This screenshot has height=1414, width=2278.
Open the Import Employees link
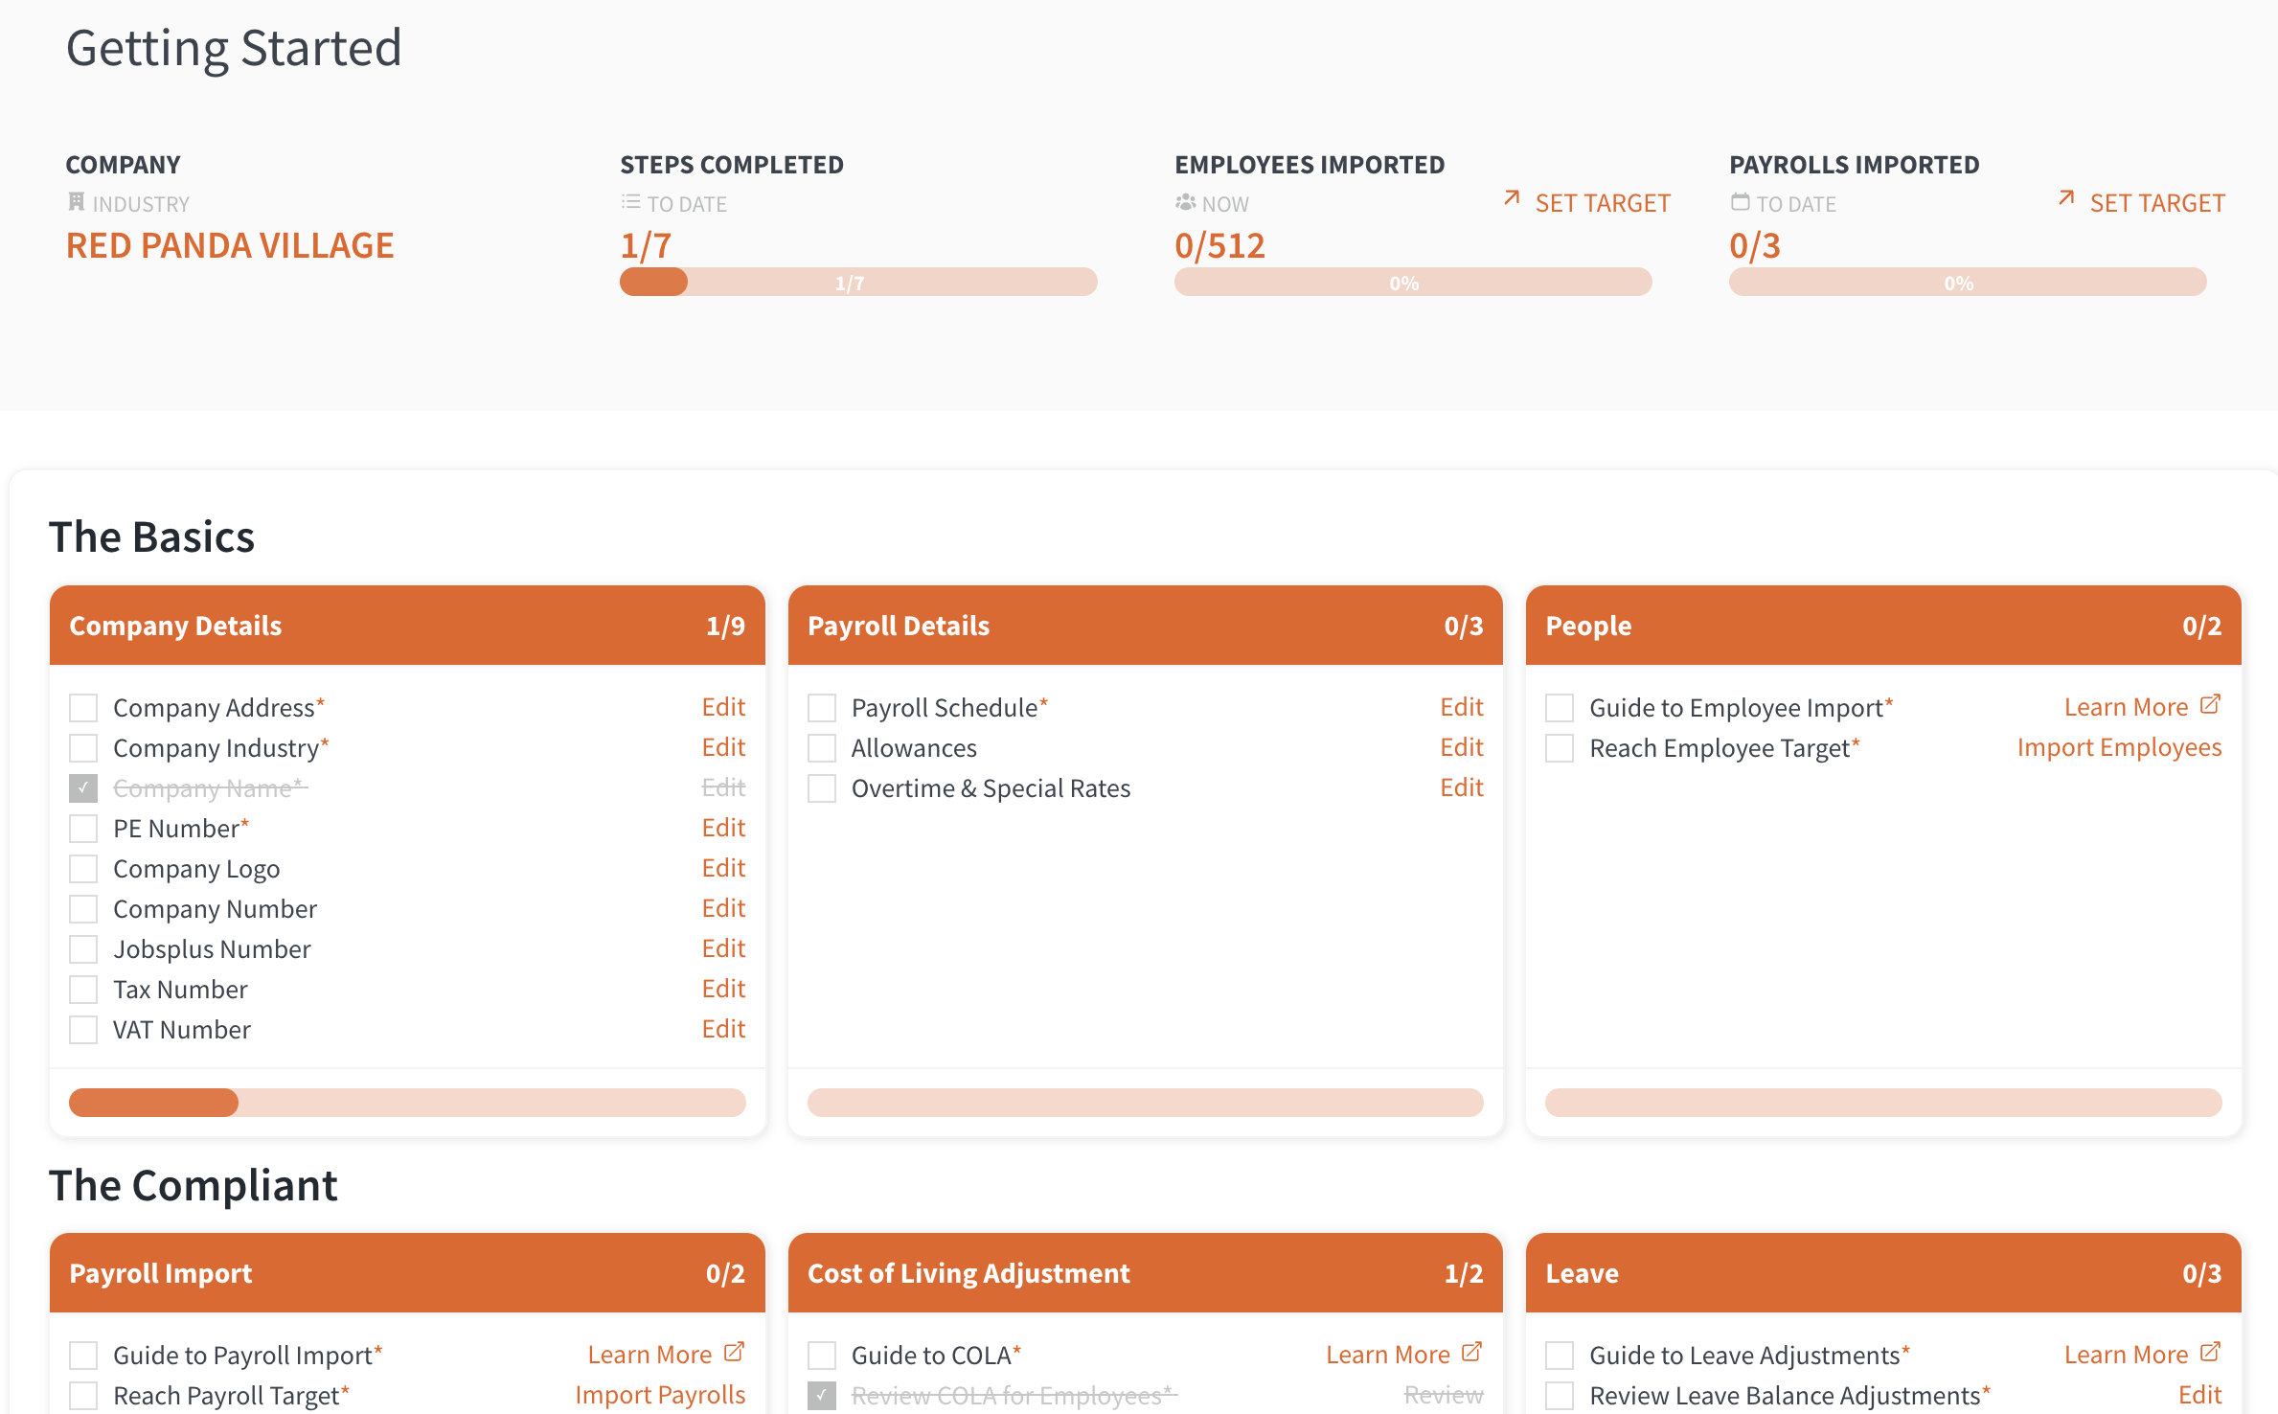[x=2119, y=747]
